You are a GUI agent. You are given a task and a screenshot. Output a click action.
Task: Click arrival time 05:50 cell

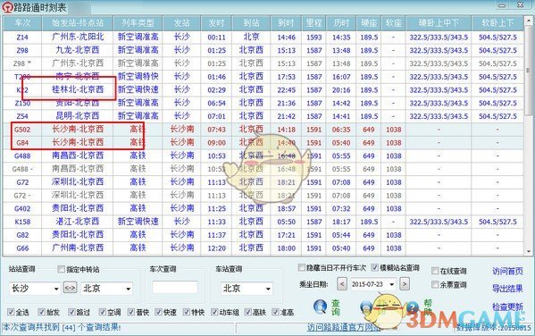point(286,222)
